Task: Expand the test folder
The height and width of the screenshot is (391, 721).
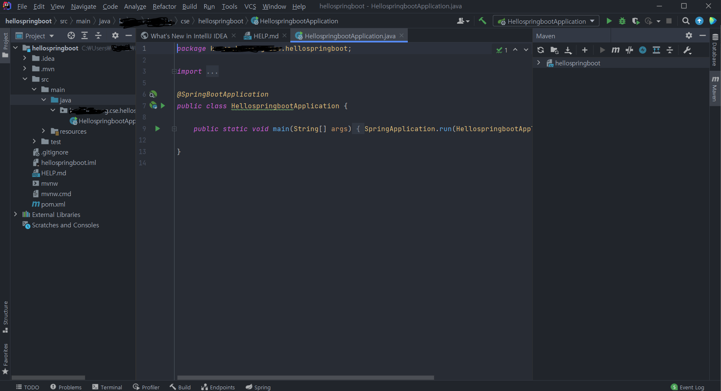Action: point(34,142)
